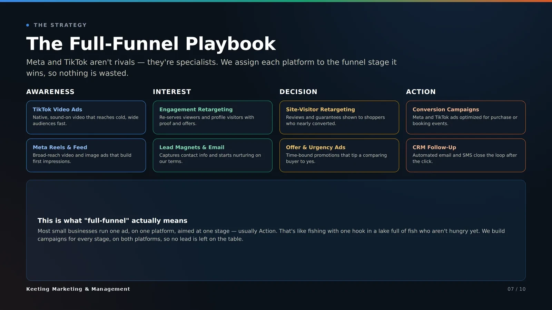Click the subtitle about Meta and TikTok specialists
Viewport: 552px width, 310px height.
(211, 68)
